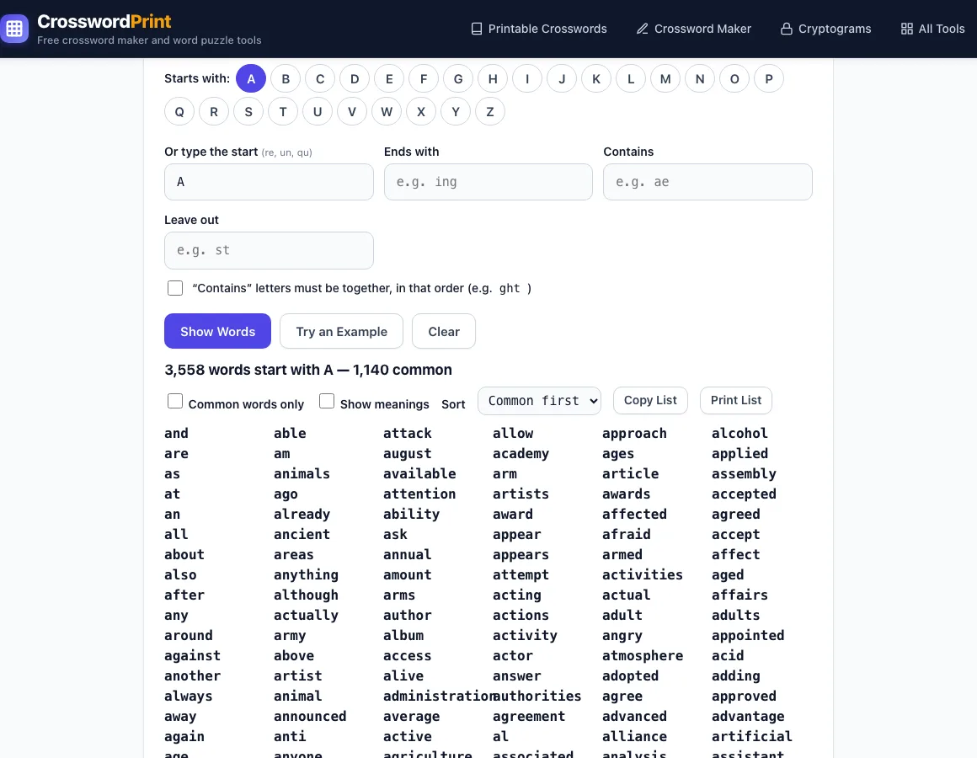This screenshot has width=977, height=758.
Task: Click the All Tools grid icon
Action: (907, 29)
